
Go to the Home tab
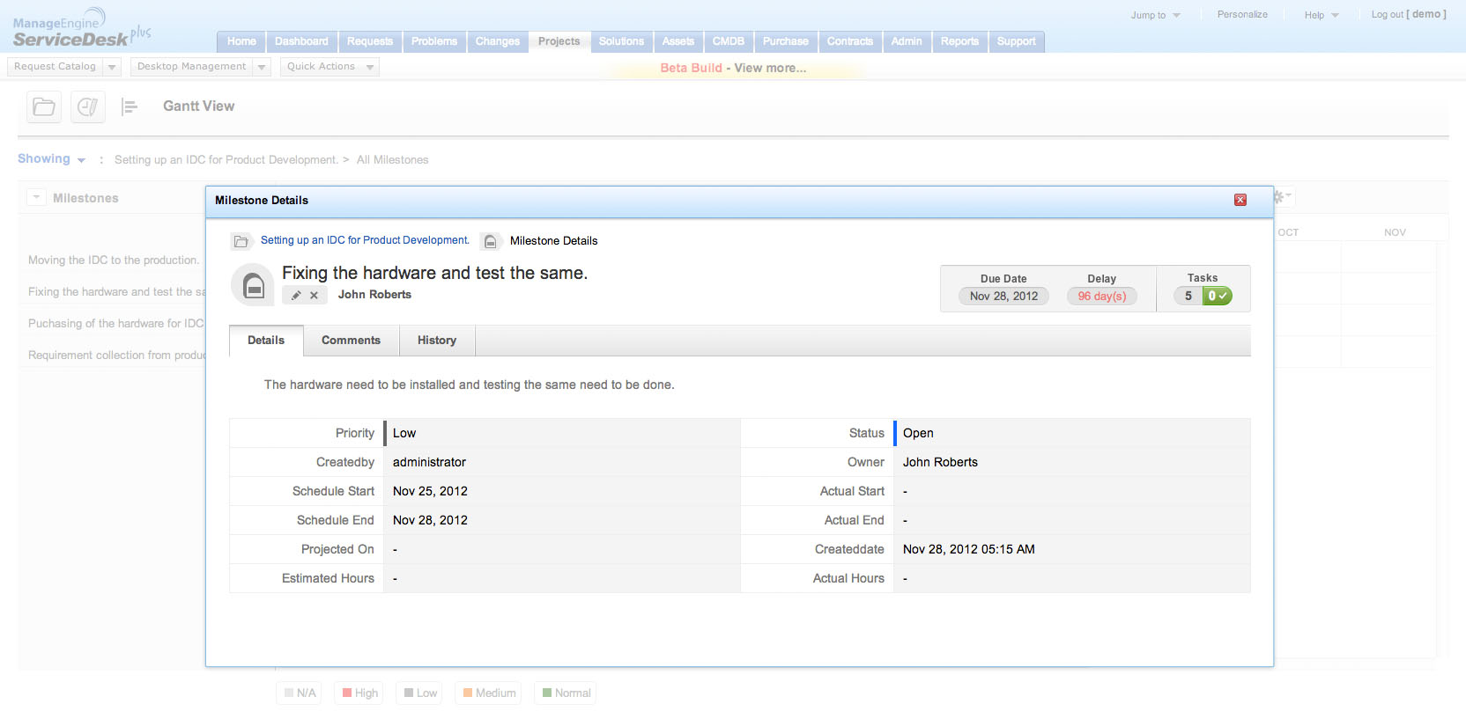(x=241, y=41)
